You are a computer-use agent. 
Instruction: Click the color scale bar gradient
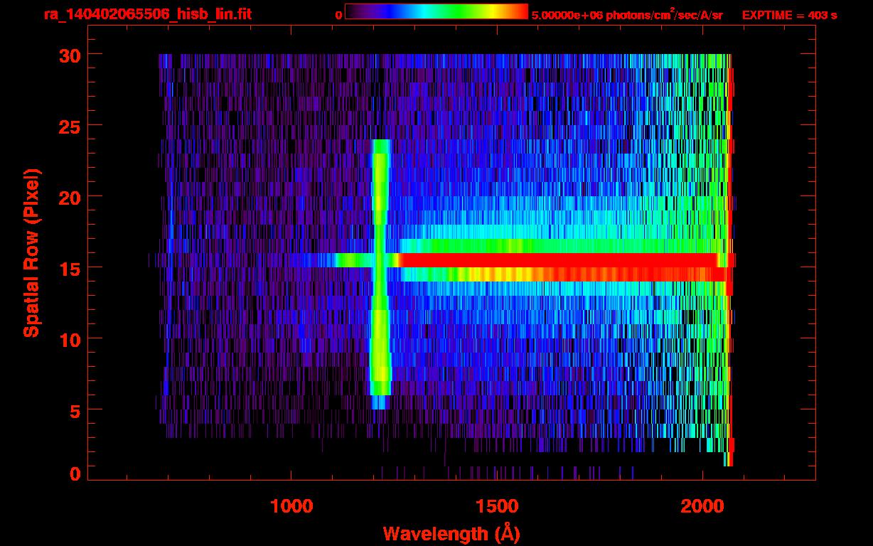[x=436, y=11]
